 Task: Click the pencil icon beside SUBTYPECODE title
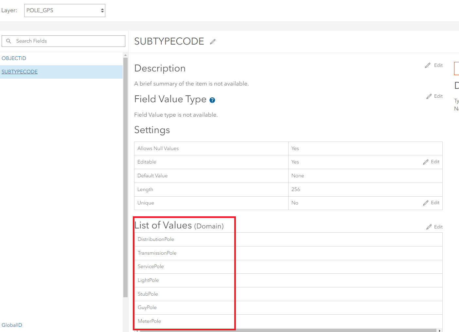pyautogui.click(x=213, y=42)
